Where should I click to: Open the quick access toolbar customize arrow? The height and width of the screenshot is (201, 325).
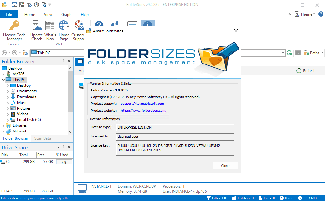(50, 4)
